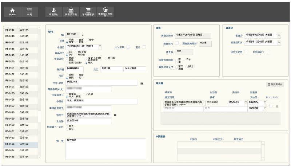Enable the ガン末期 checkbox
The width and height of the screenshot is (291, 167).
[128, 47]
